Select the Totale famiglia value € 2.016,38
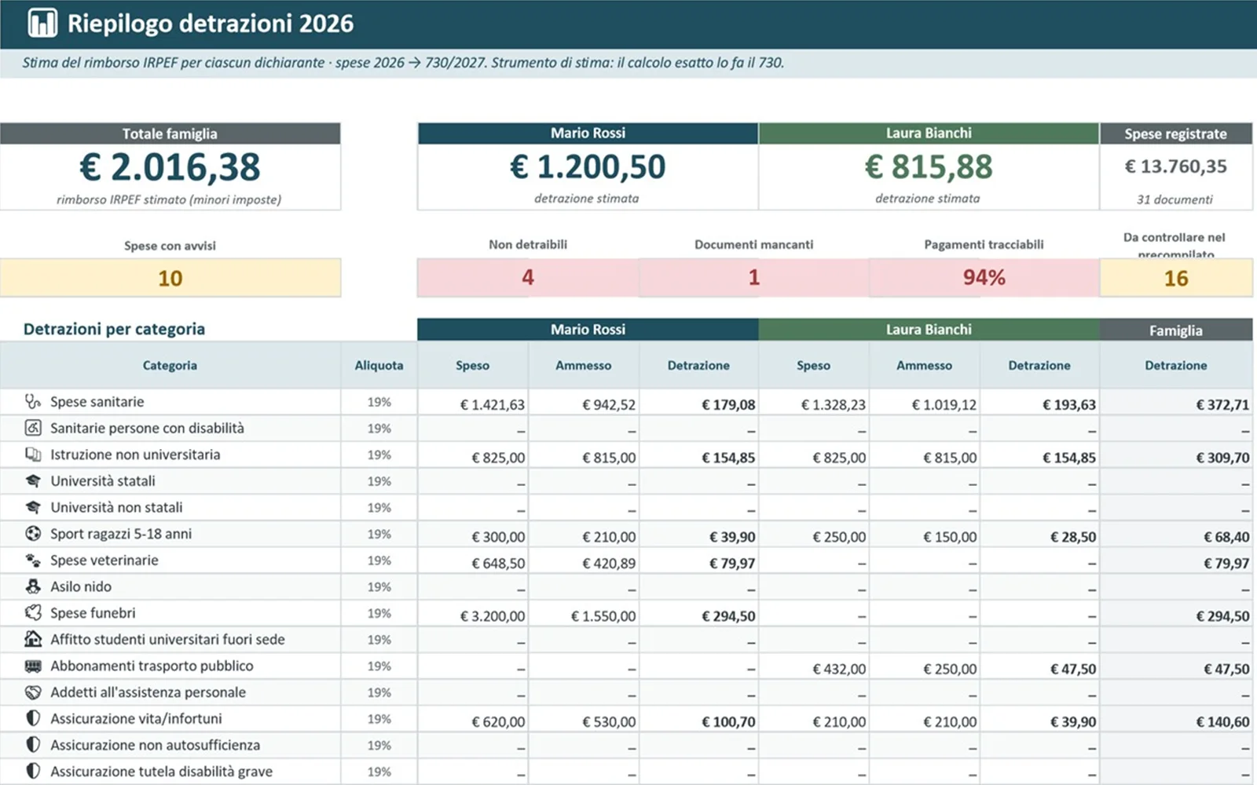Image resolution: width=1257 pixels, height=785 pixels. (x=170, y=167)
